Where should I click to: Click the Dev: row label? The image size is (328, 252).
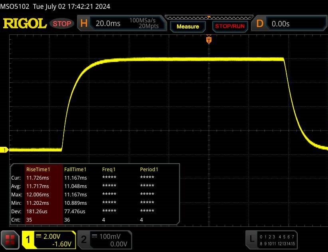[x=16, y=211]
